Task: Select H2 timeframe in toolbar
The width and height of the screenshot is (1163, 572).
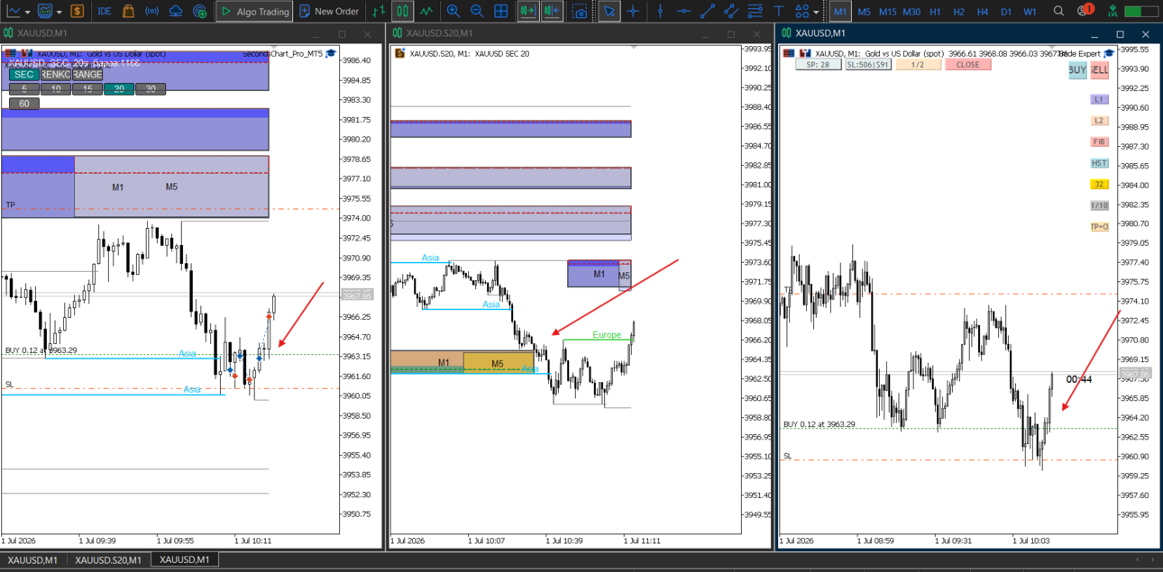Action: click(959, 12)
